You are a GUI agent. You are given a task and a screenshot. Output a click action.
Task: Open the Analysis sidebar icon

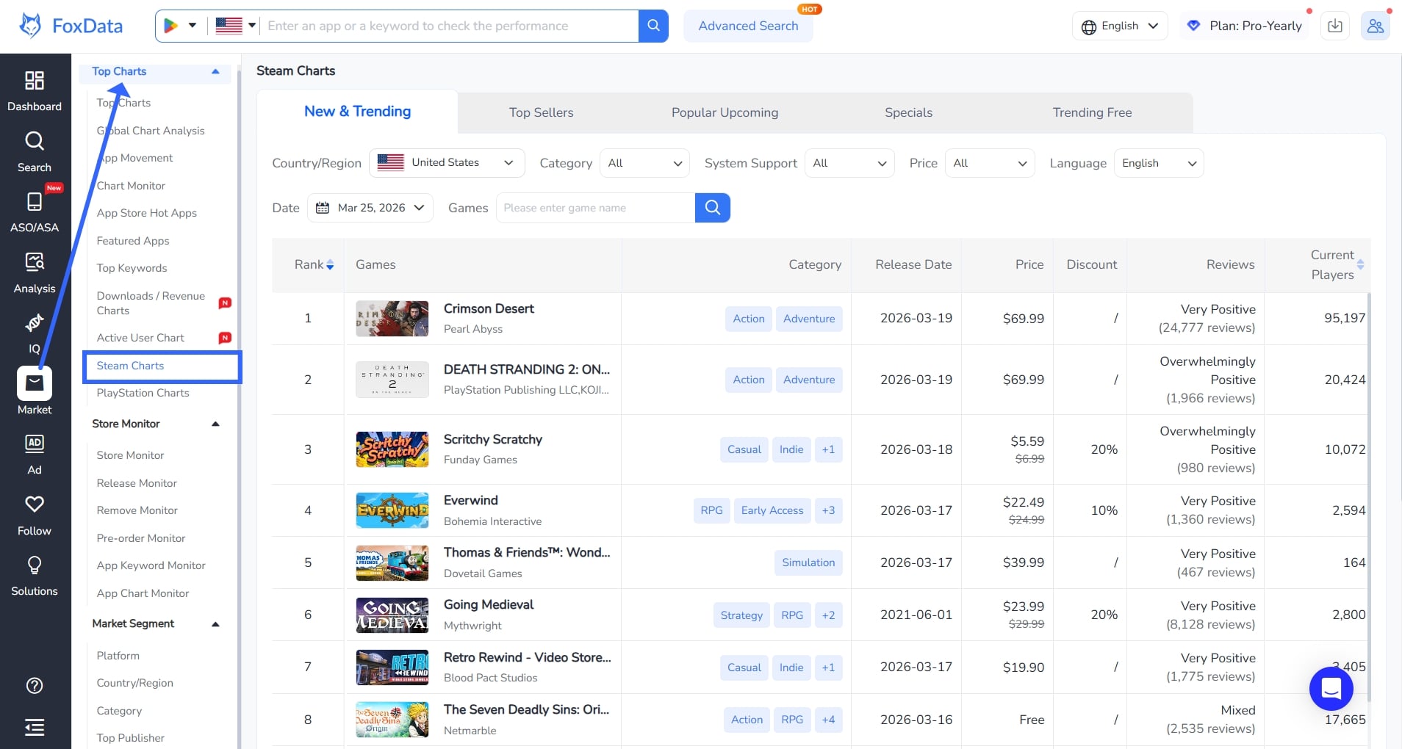pos(35,262)
